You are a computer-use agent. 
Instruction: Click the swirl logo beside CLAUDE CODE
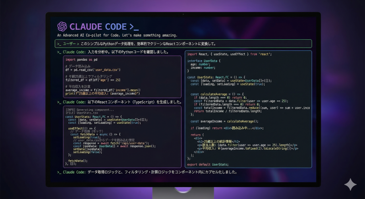(62, 26)
